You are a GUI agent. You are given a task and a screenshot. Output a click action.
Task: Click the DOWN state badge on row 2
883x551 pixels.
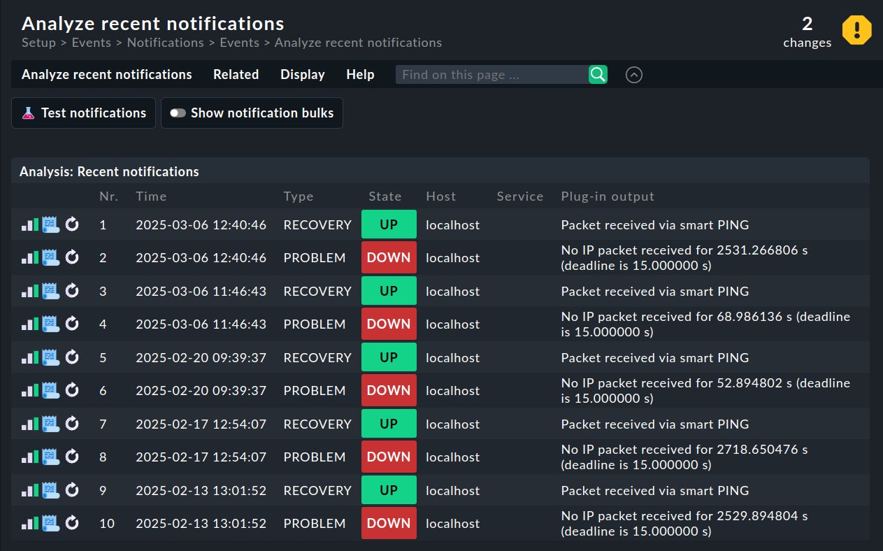tap(389, 257)
